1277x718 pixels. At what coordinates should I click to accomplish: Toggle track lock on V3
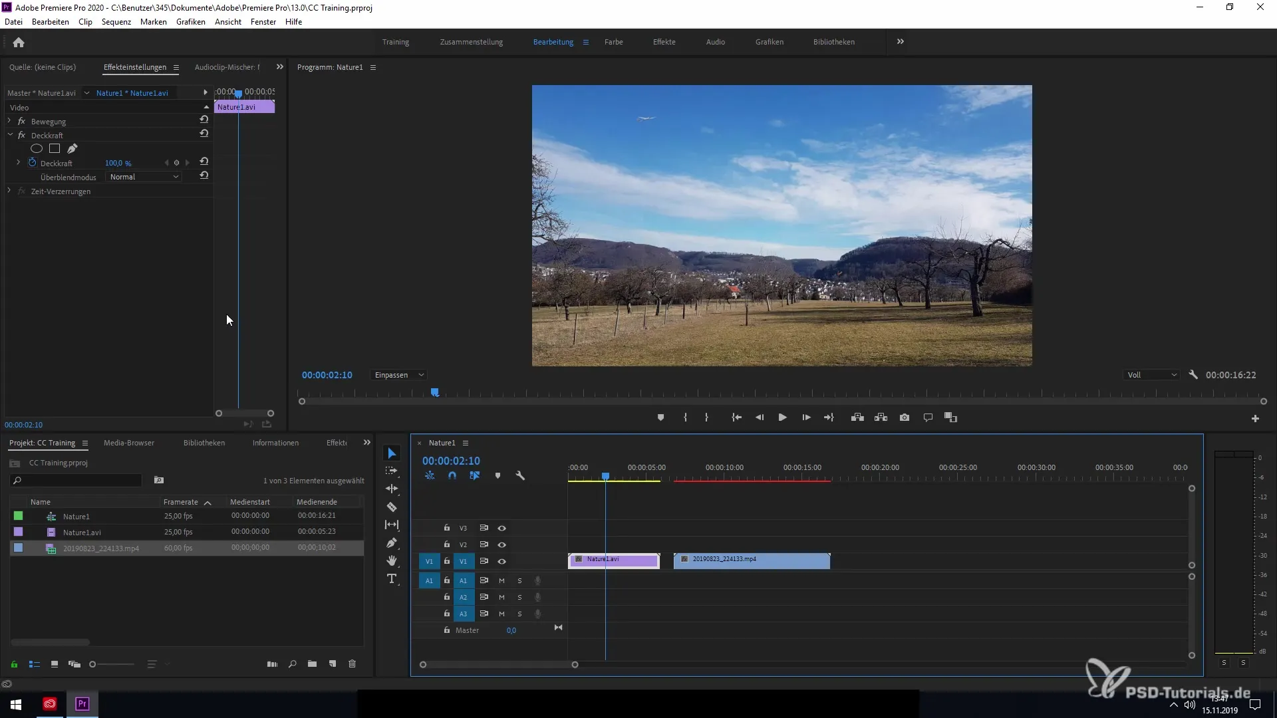pos(447,528)
